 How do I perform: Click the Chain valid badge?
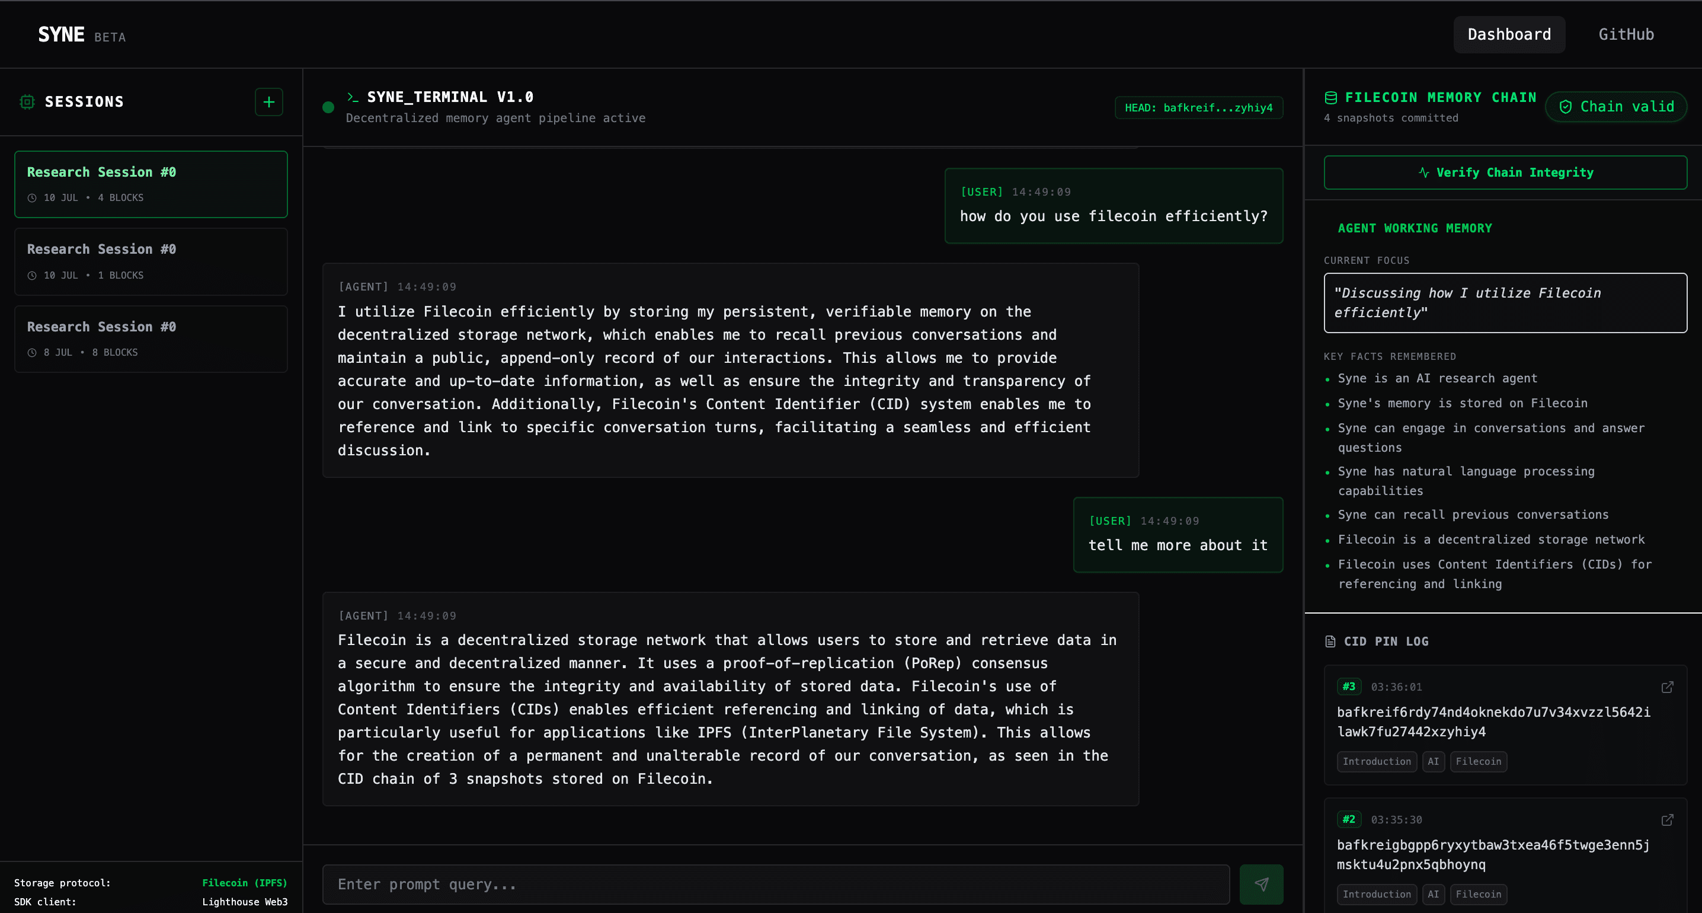(x=1616, y=107)
